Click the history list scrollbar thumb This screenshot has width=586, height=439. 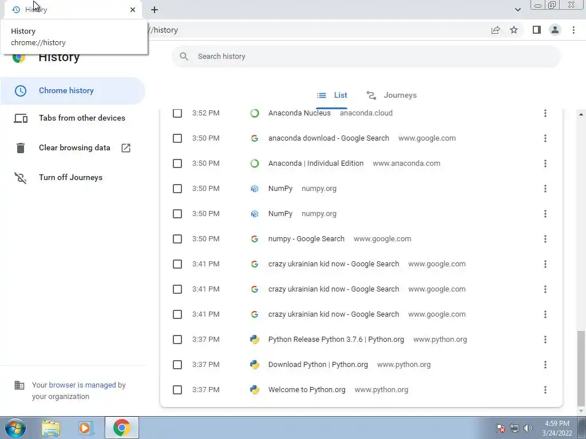pos(581,368)
